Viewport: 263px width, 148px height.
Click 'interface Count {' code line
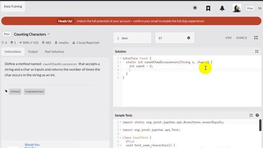137,58
